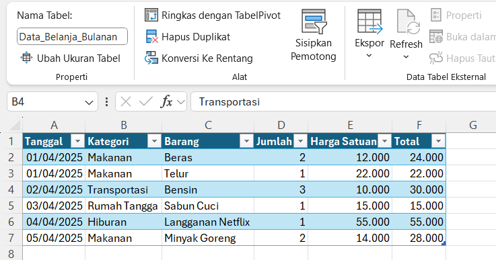Click Ringkas dengan TabelPivot label

pos(221,15)
